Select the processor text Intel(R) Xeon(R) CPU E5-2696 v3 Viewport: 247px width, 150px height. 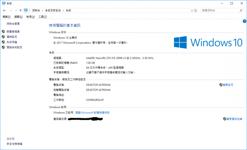click(106, 58)
